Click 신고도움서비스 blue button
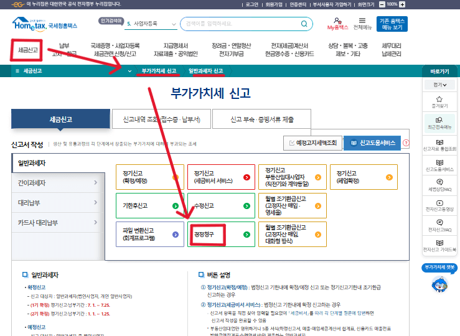Screen dimensions: 460x336 tap(372, 142)
